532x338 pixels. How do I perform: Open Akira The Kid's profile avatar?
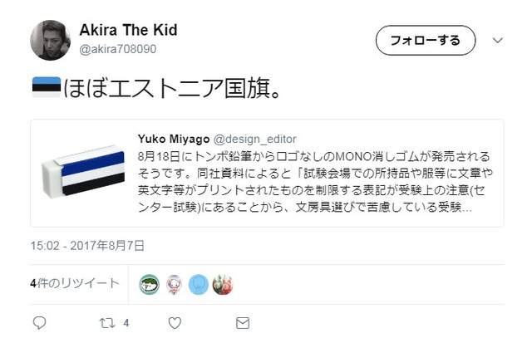(51, 40)
